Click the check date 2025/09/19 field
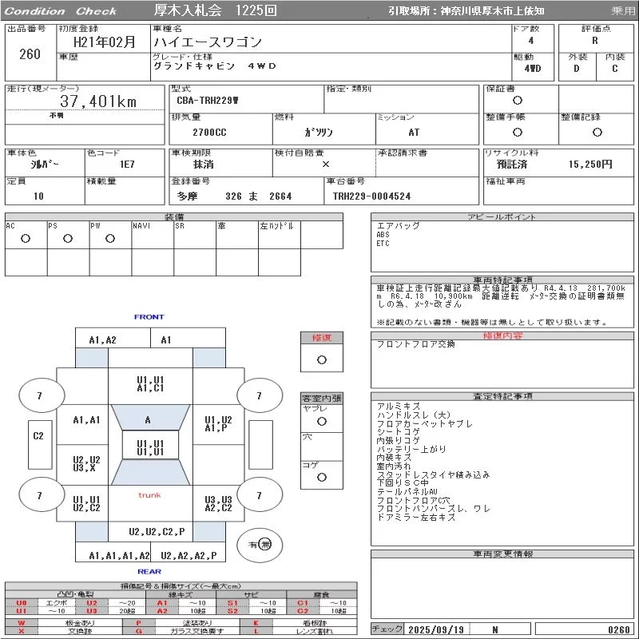This screenshot has width=639, height=639. (435, 629)
